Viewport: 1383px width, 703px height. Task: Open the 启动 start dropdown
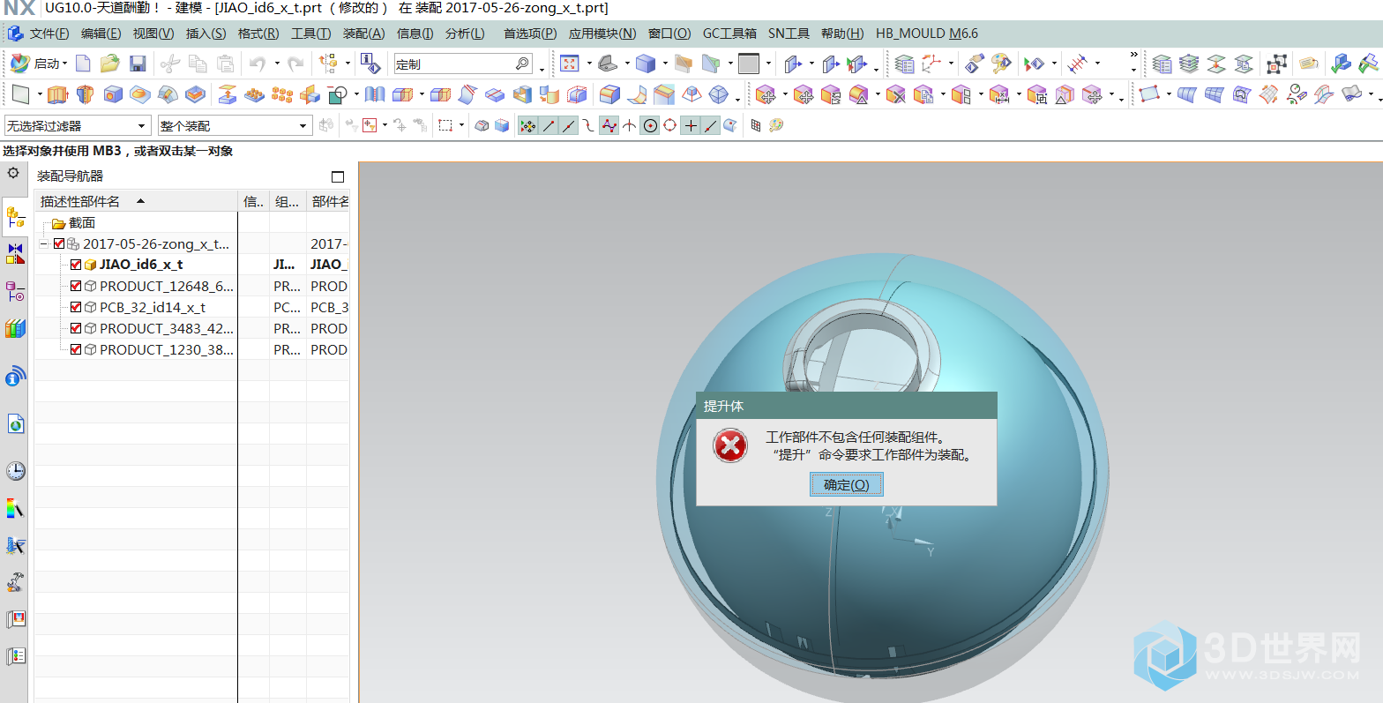(x=39, y=64)
